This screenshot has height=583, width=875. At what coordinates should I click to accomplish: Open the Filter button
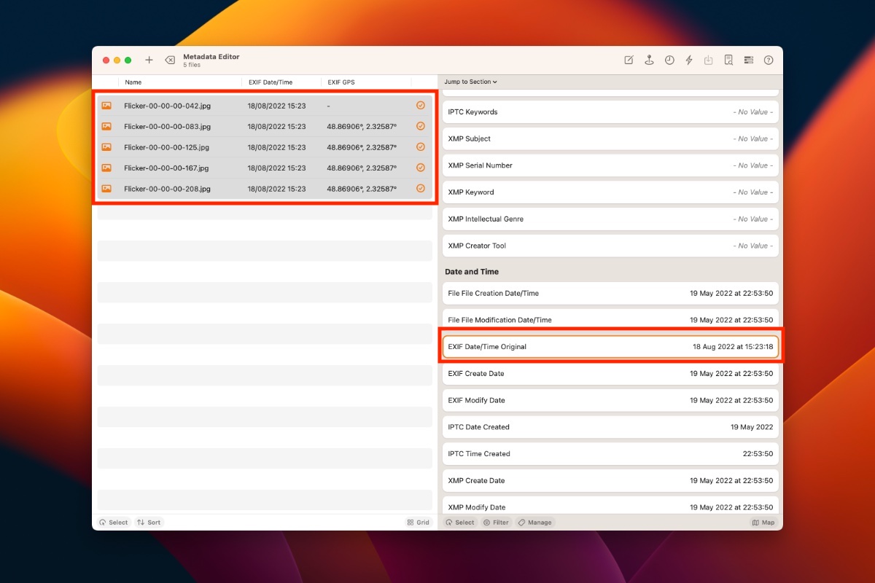coord(496,523)
